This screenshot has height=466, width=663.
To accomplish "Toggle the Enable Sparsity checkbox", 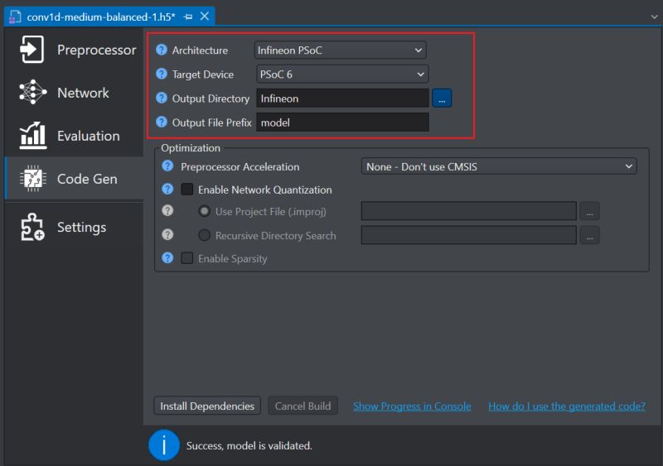I will 187,258.
